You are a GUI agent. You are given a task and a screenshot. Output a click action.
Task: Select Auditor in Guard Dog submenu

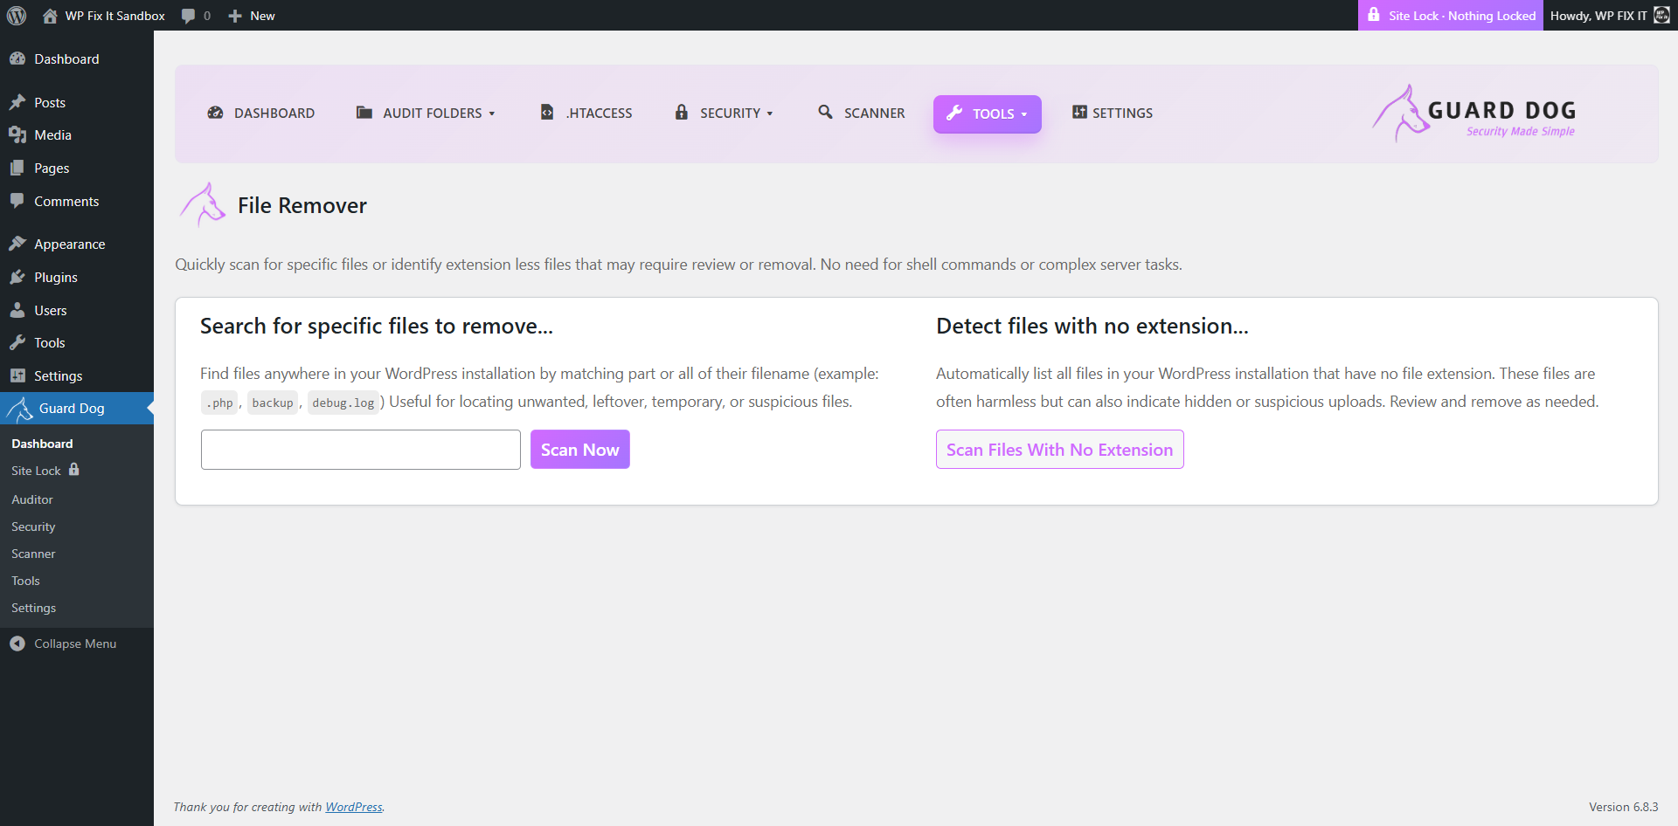32,499
